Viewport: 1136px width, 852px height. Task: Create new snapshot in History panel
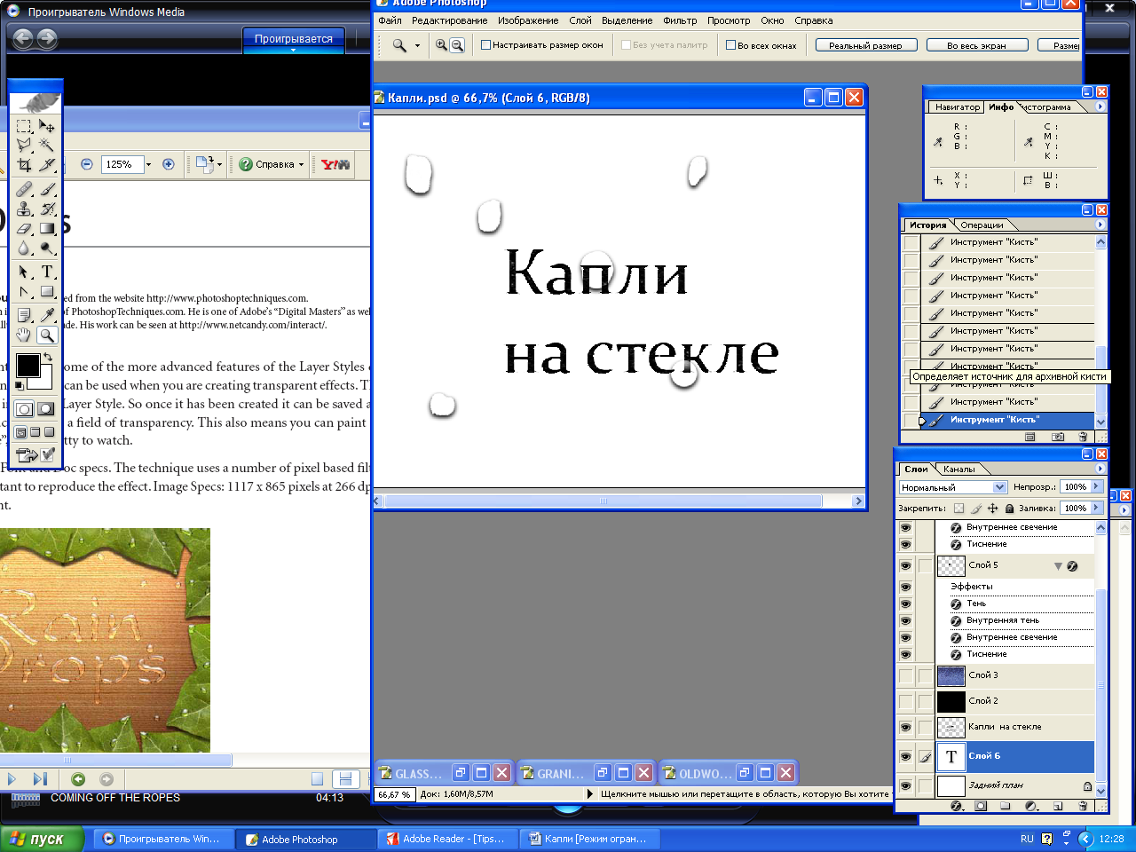pos(1058,437)
